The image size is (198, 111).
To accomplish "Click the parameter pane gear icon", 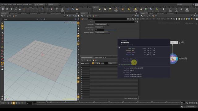I will [128, 19].
